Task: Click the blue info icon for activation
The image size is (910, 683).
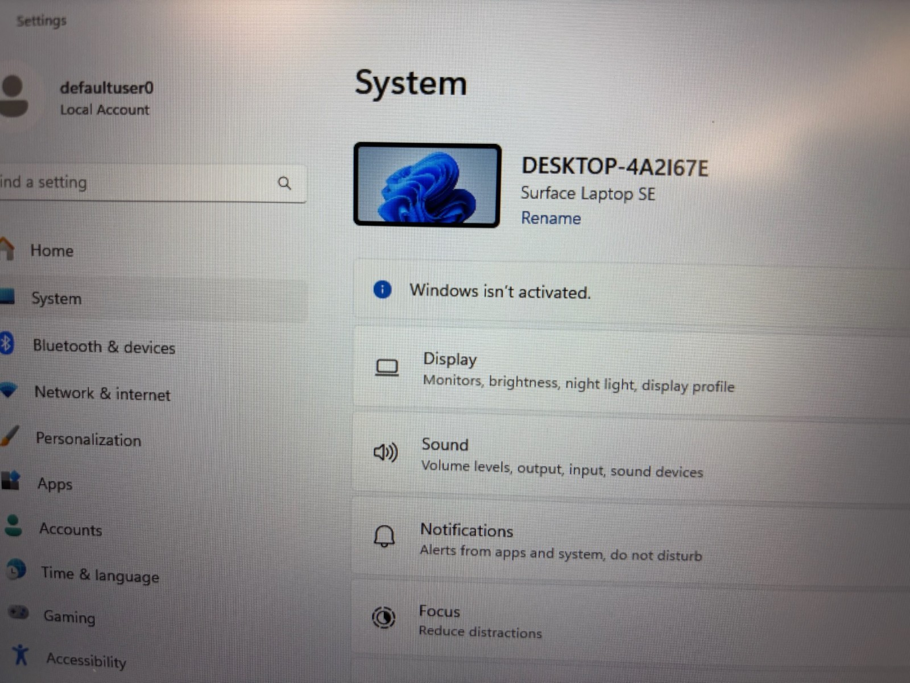Action: pos(382,290)
